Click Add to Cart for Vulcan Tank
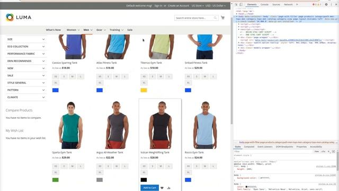Image resolution: width=339 pixels, height=191 pixels. coord(149,188)
